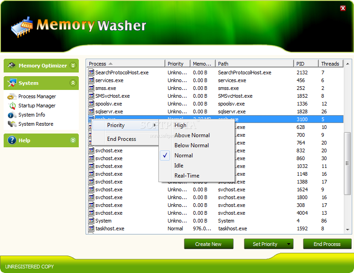Click the vertical scrollbar thumb

[347, 163]
